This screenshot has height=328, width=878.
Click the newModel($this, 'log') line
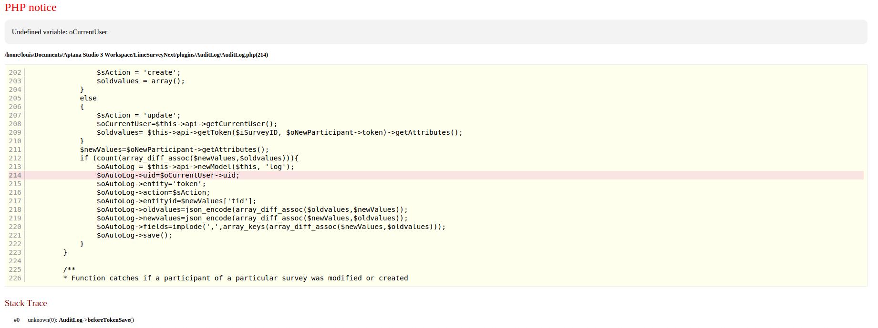(195, 167)
